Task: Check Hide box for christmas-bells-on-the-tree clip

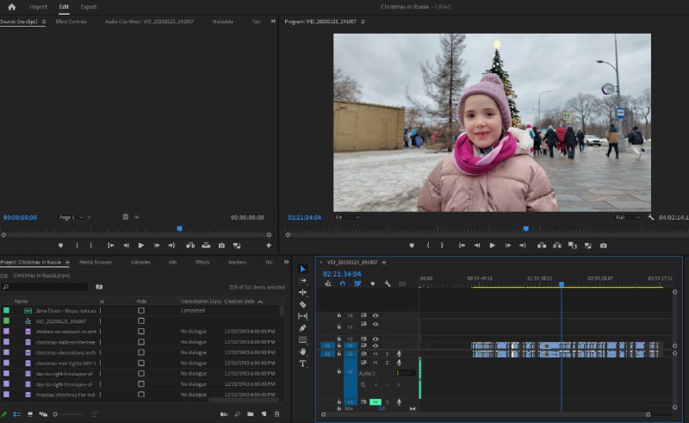Action: [141, 342]
